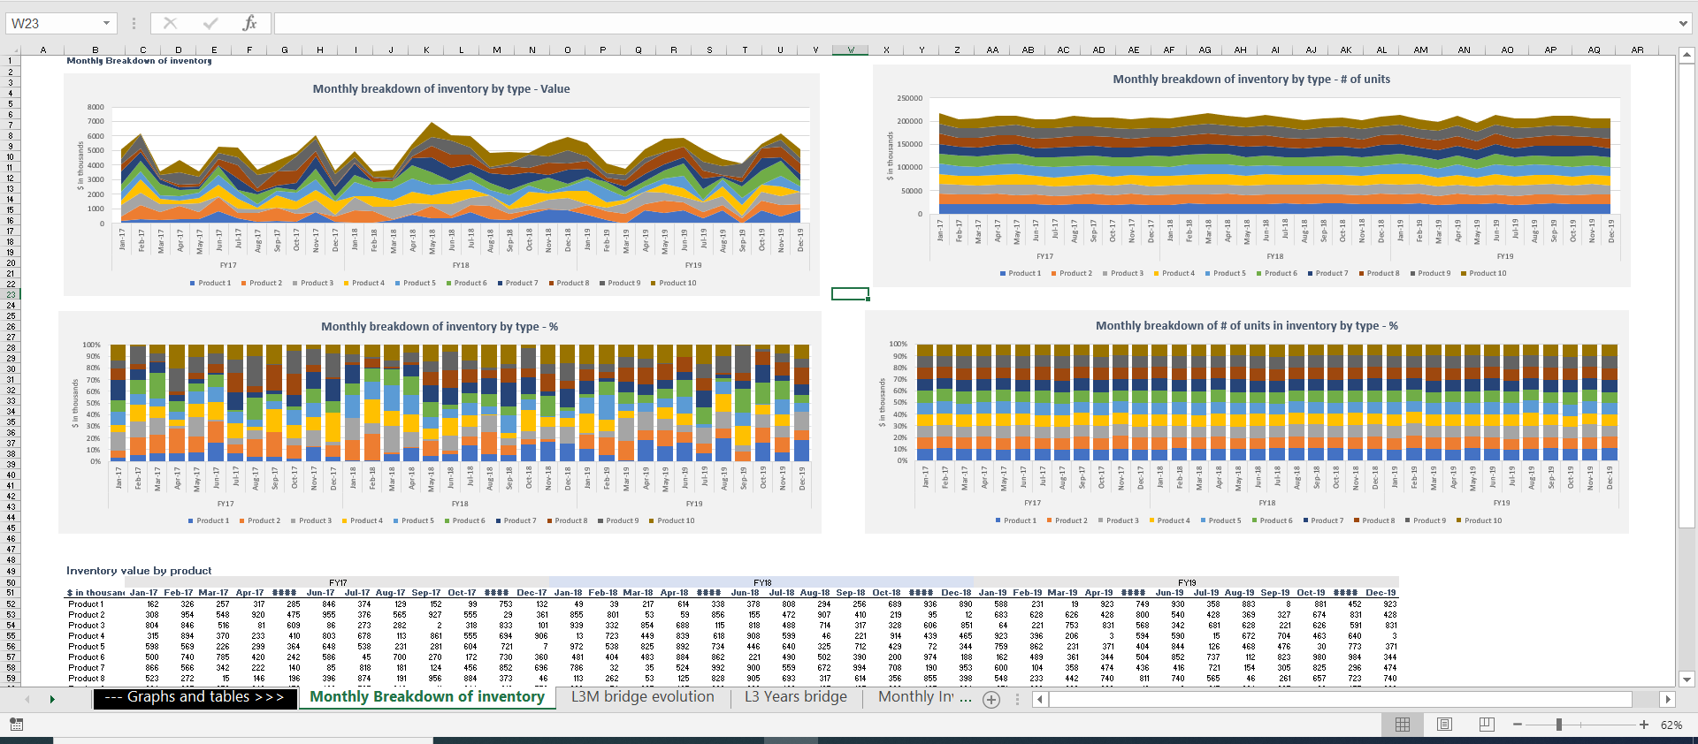Click Product 10 legend entry in Value chart
The width and height of the screenshot is (1698, 744).
[674, 284]
